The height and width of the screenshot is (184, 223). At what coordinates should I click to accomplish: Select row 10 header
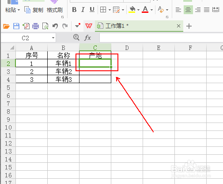point(8,127)
